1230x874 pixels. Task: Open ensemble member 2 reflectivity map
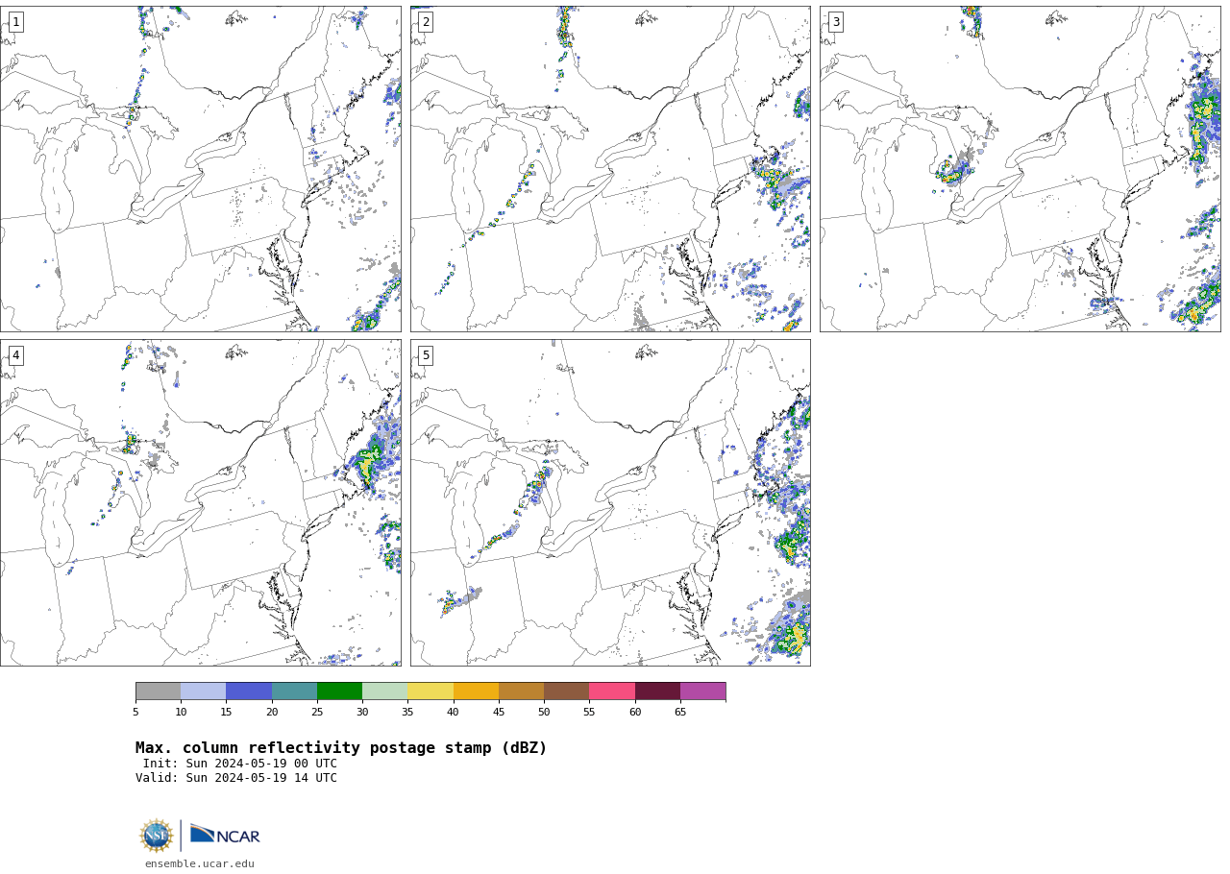(x=610, y=169)
